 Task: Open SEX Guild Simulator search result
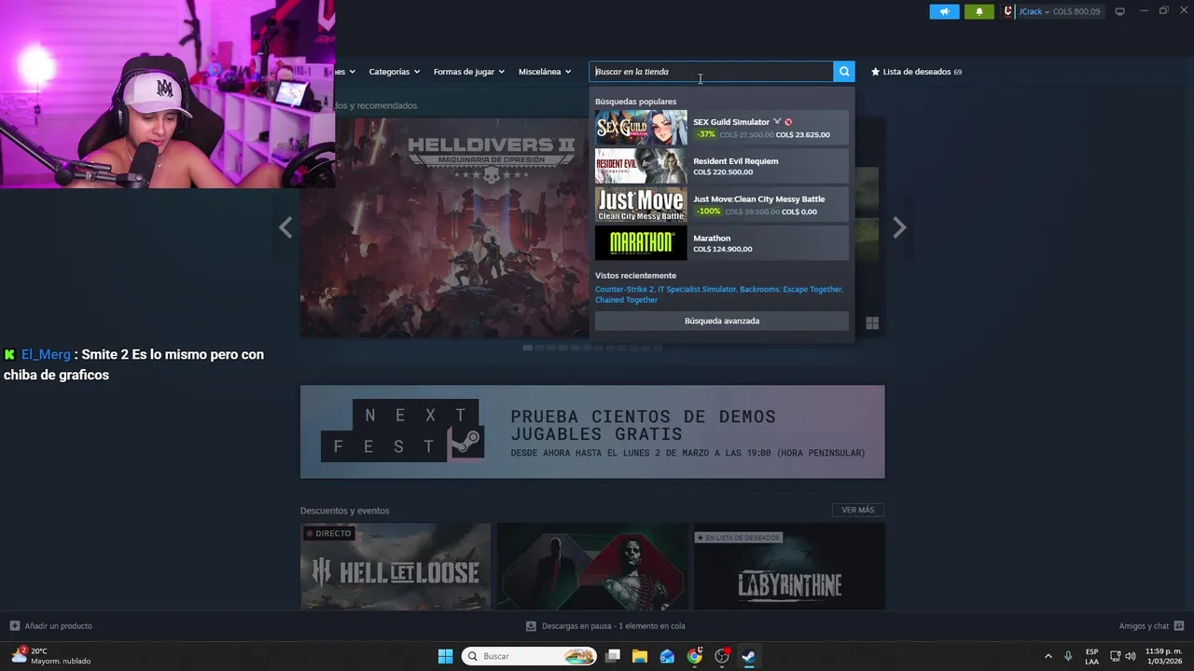(x=722, y=128)
